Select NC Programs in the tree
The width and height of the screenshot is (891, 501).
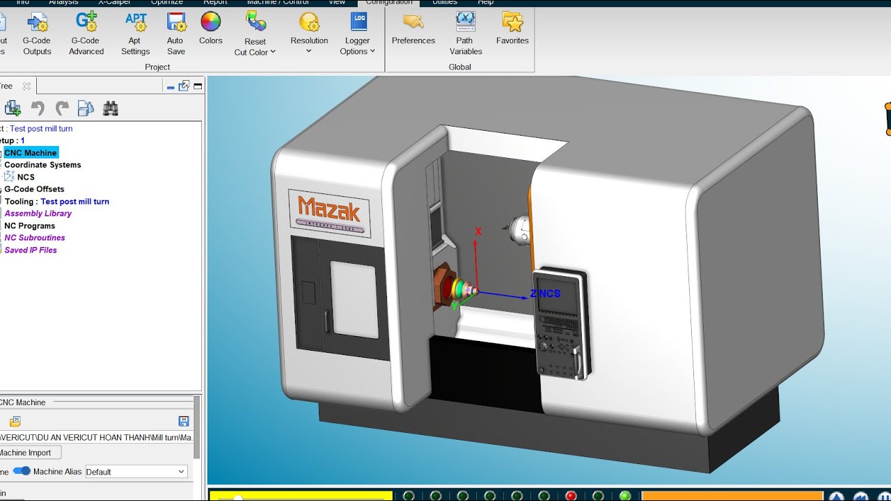coord(29,225)
